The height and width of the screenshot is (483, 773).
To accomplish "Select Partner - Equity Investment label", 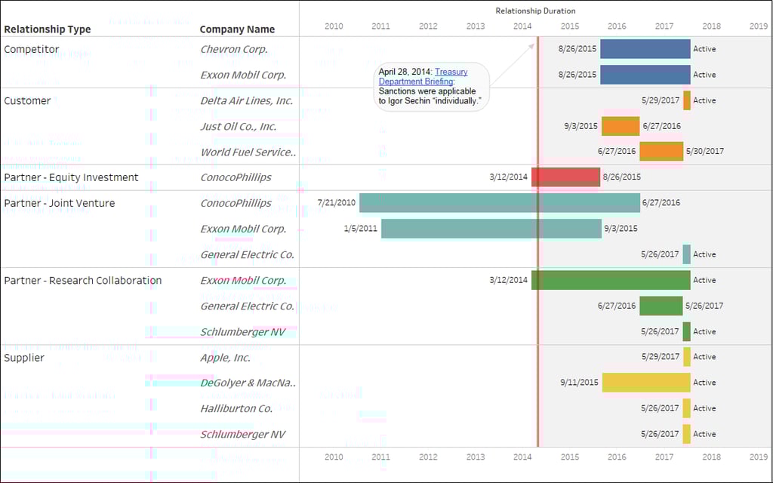I will (x=71, y=177).
